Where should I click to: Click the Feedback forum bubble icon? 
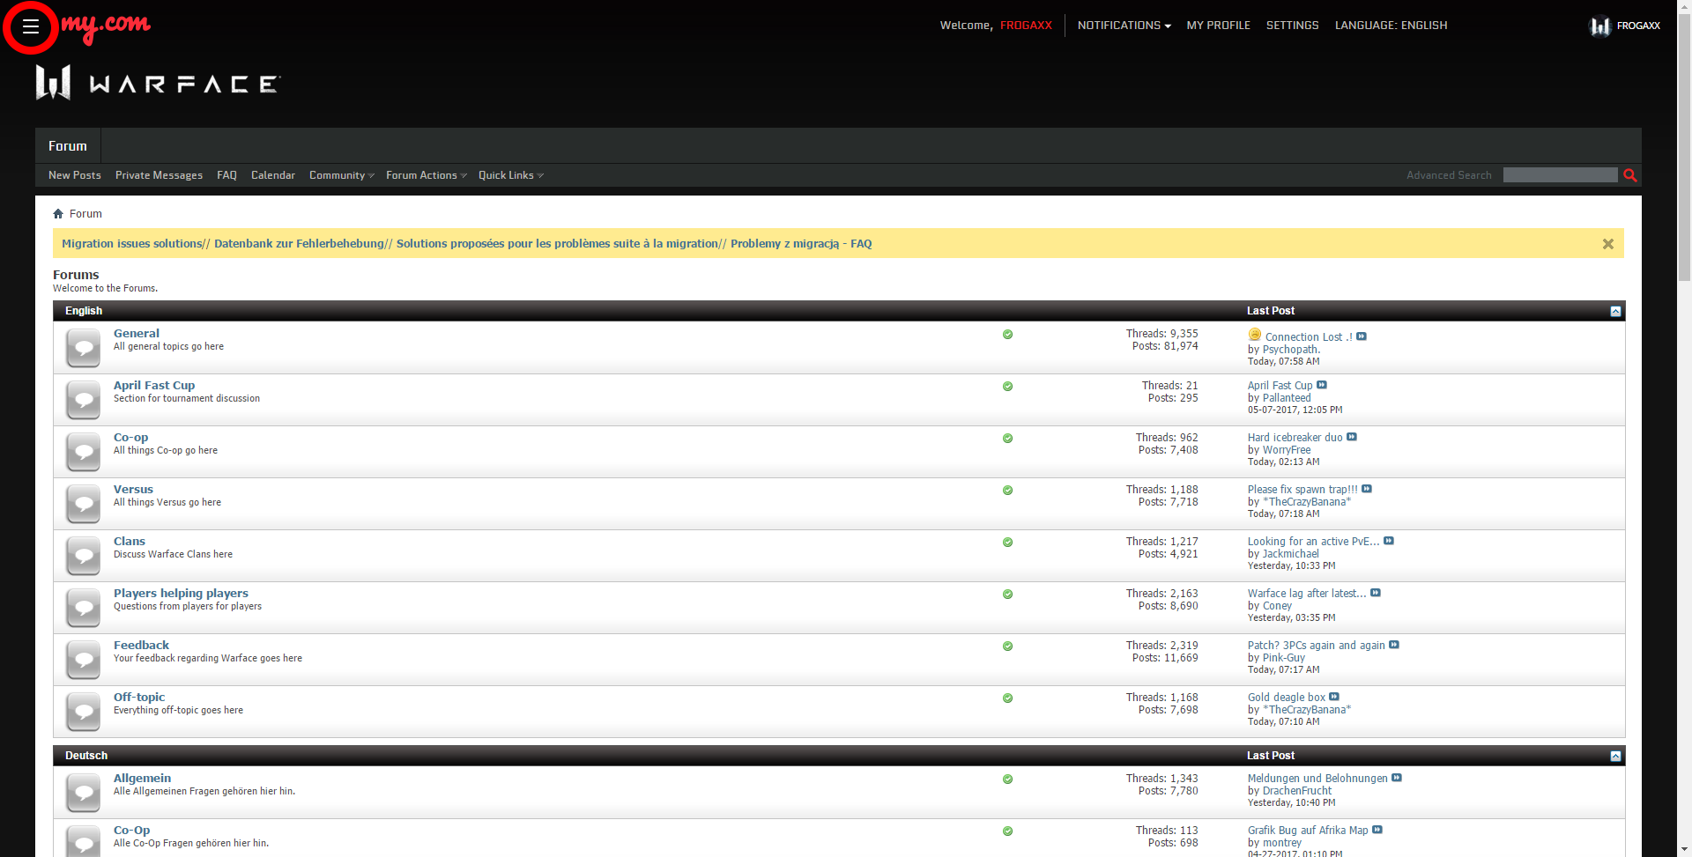coord(84,660)
